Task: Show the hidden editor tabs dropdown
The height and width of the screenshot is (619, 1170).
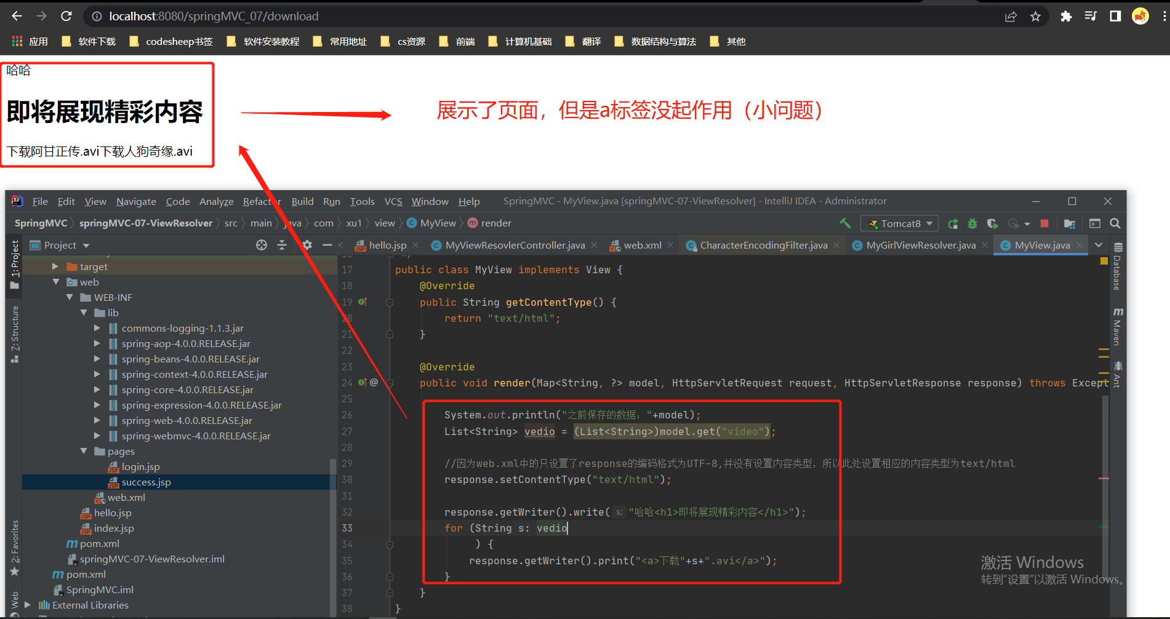Action: 1099,245
